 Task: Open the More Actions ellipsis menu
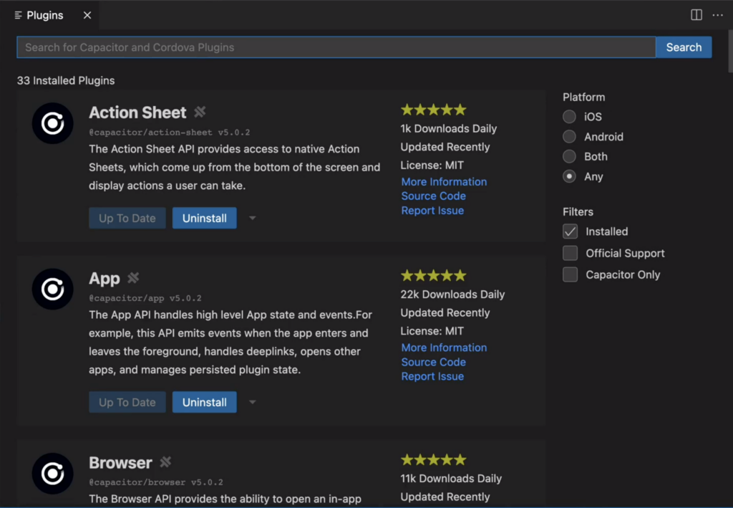717,15
